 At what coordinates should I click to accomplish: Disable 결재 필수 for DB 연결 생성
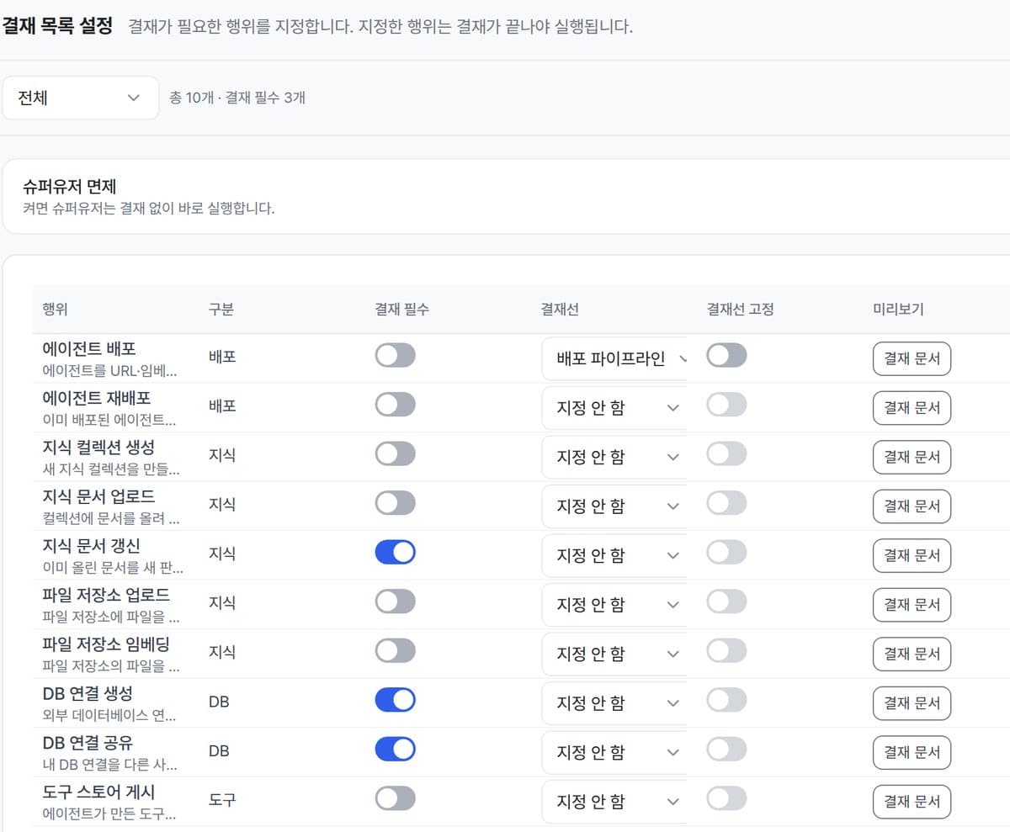(x=395, y=700)
